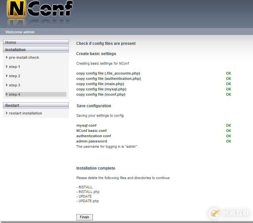Click 'Welcome admin' text in header bar
The image size is (253, 223).
20,32
